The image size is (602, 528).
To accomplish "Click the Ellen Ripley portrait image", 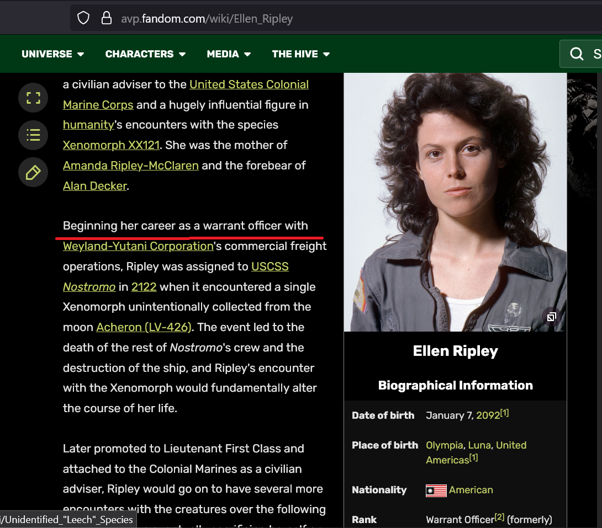I will pyautogui.click(x=455, y=202).
